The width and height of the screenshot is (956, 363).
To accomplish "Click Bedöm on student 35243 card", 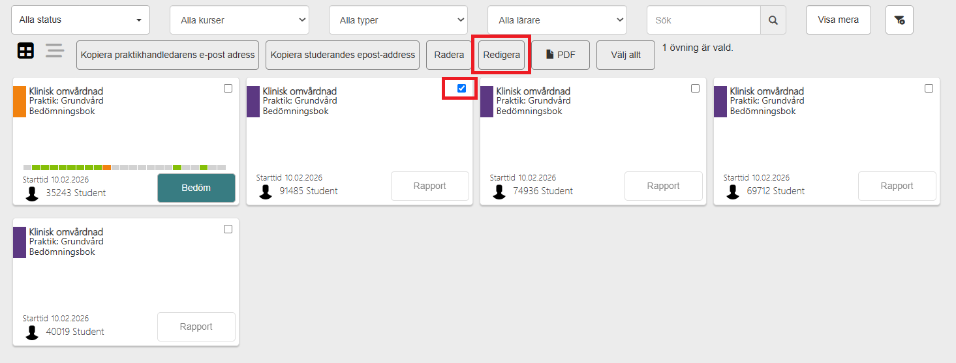I will [x=196, y=188].
